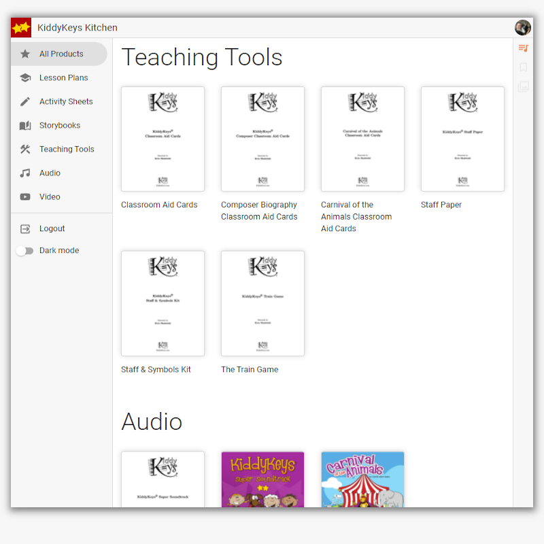Click the Staff & Symbols Kit cover thumbnail

pyautogui.click(x=163, y=303)
